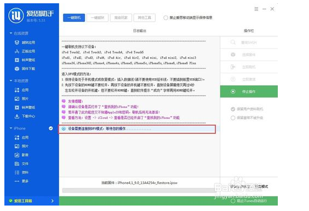Viewport: 309px width, 211px height.
Task: Open 更多 with the three-dots icon
Action: [x=21, y=181]
